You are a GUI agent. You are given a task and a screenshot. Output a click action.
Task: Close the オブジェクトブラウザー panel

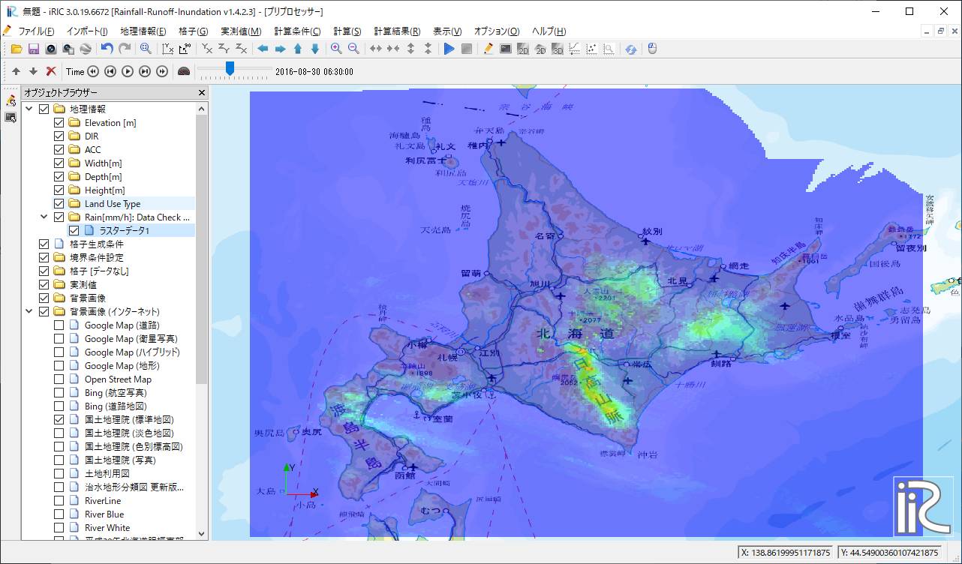tap(201, 92)
